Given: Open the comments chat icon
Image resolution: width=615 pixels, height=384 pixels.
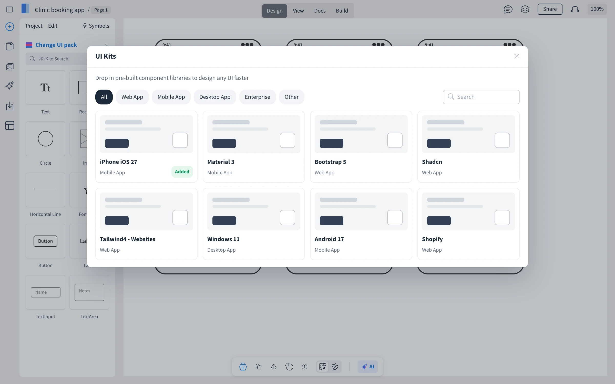Looking at the screenshot, I should click(x=508, y=9).
